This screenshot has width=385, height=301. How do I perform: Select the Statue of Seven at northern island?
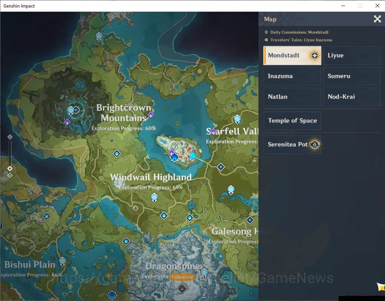[99, 37]
